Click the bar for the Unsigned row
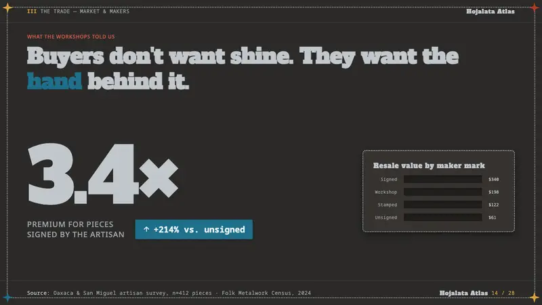 click(x=443, y=218)
